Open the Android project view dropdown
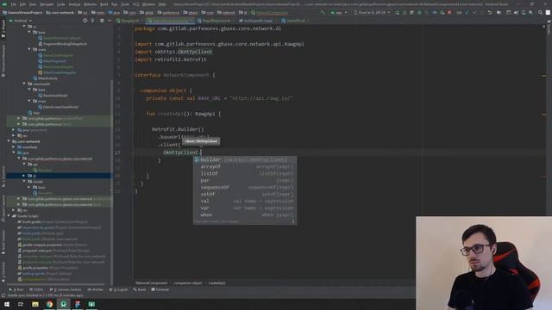Image resolution: width=552 pixels, height=310 pixels. pyautogui.click(x=21, y=21)
